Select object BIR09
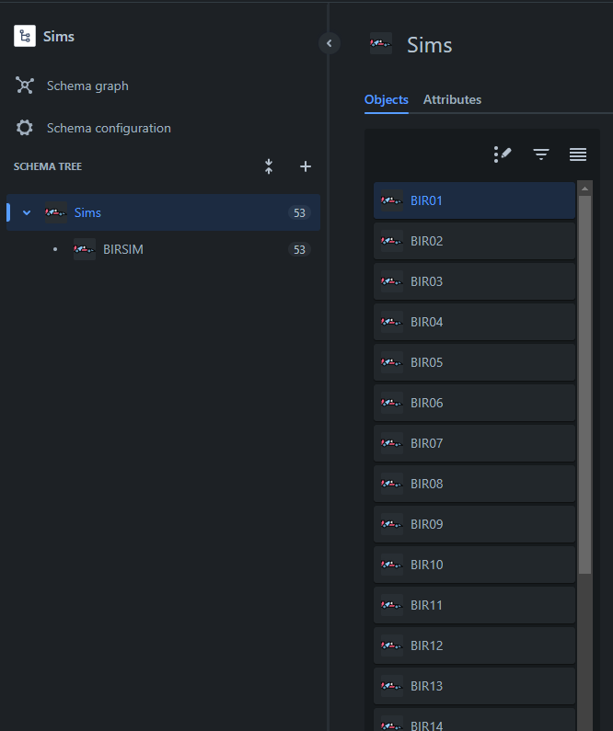Screen dimensions: 613x731 click(474, 524)
